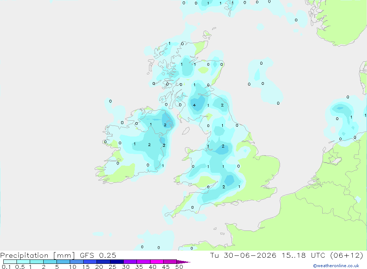Select the 20 to 25 mm navy swatch
This screenshot has width=367, height=269.
tap(103, 262)
